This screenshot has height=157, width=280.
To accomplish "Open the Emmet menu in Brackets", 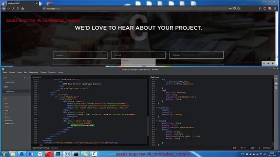I will coord(60,72).
